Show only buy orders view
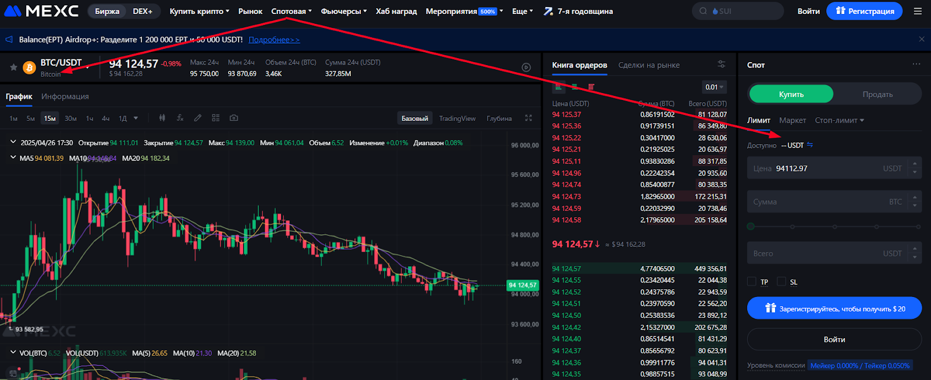 [x=575, y=87]
